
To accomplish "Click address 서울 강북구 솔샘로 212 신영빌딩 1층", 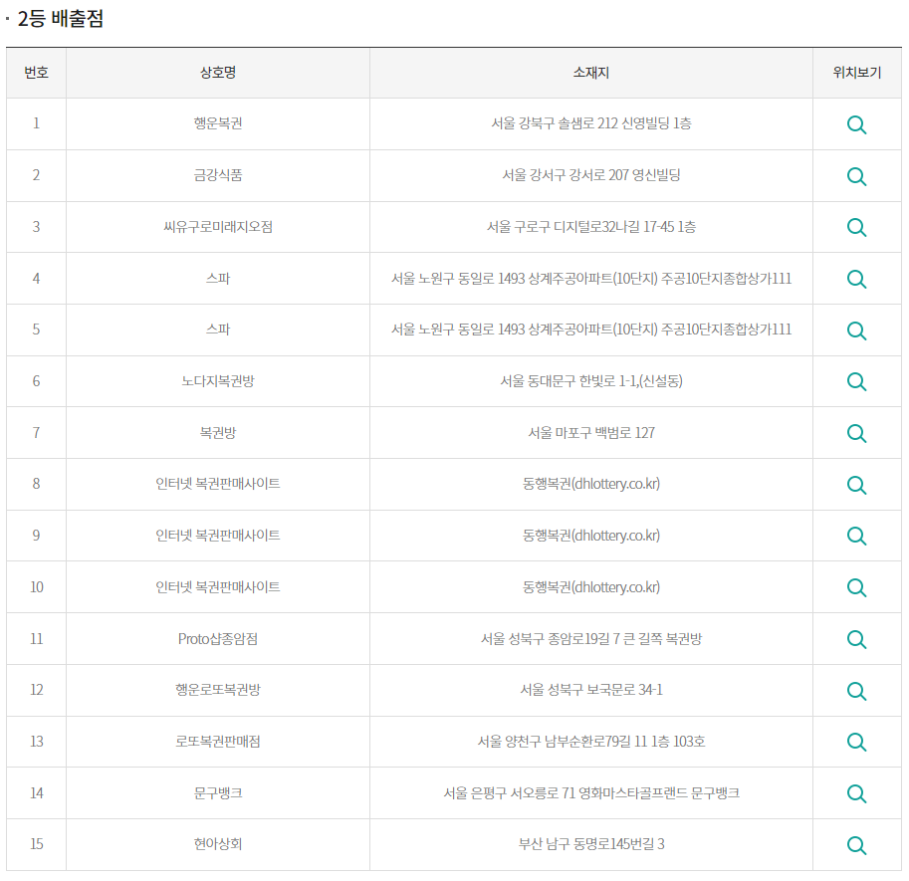I will click(x=591, y=123).
